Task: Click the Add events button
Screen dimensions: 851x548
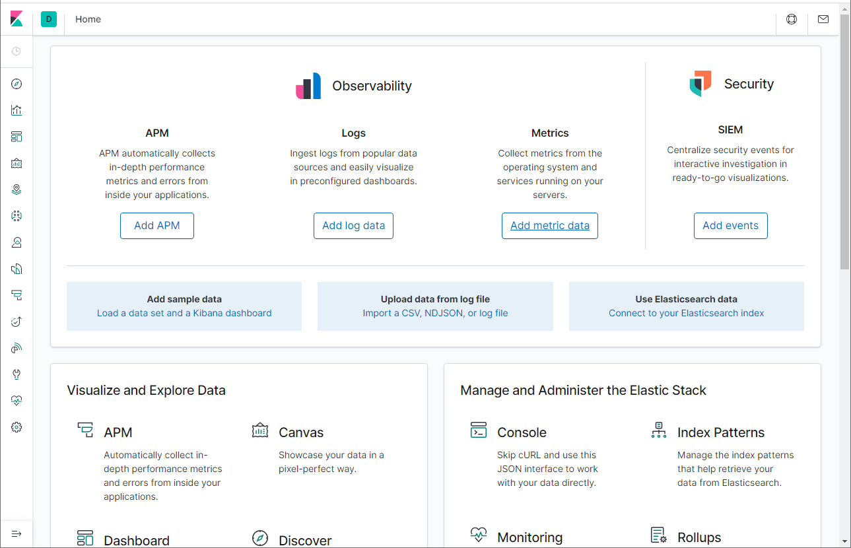Action: click(x=731, y=226)
